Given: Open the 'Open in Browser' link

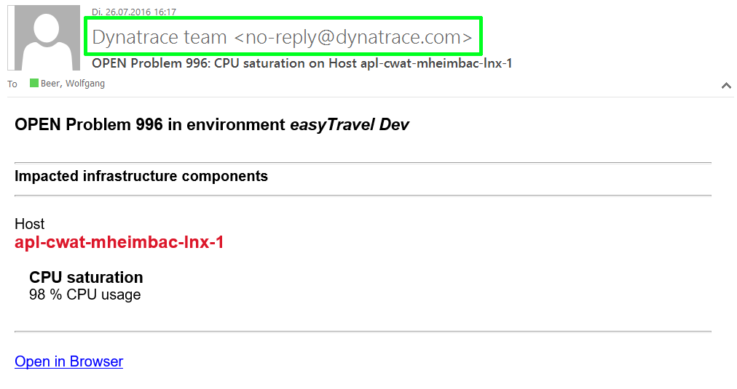Looking at the screenshot, I should 68,361.
